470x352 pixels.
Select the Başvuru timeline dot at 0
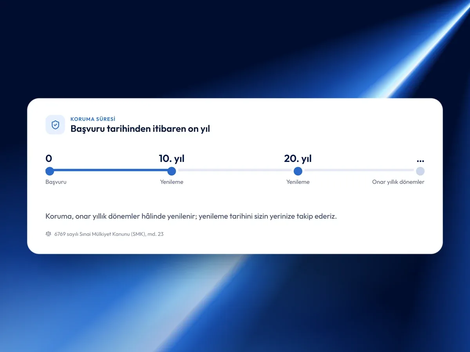point(50,171)
